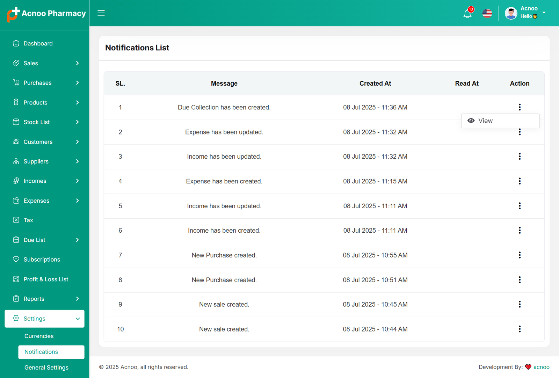Click the acnoo developer link
Viewport: 559px width, 378px height.
[x=541, y=367]
